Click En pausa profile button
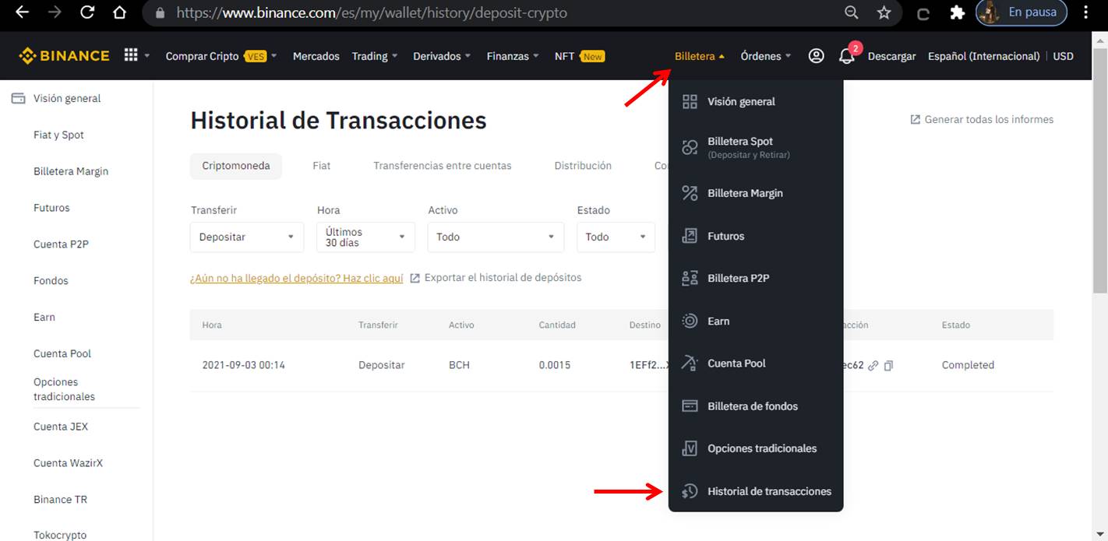Screen dimensions: 1108x541 click(1022, 12)
